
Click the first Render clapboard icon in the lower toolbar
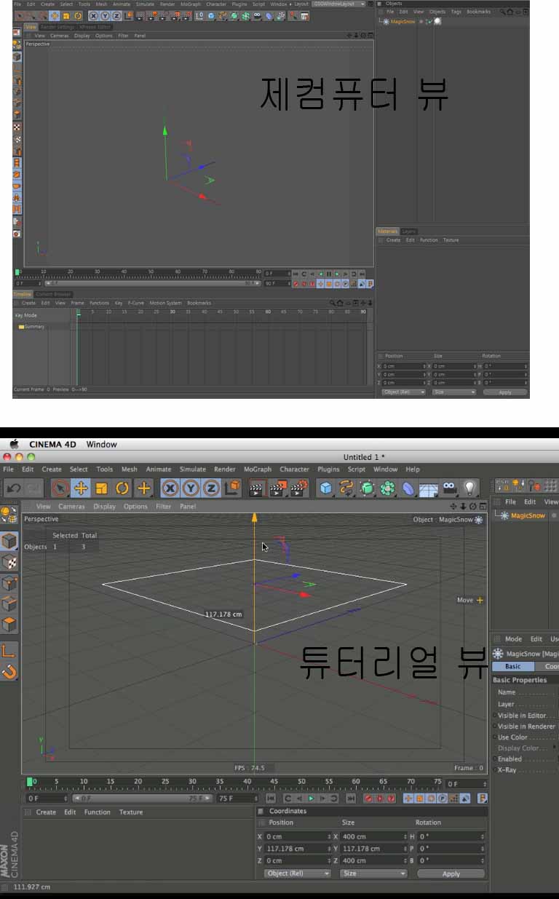[257, 488]
